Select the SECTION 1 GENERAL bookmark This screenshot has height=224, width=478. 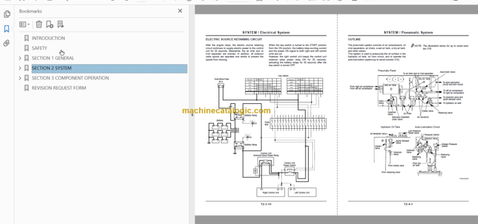coord(53,58)
